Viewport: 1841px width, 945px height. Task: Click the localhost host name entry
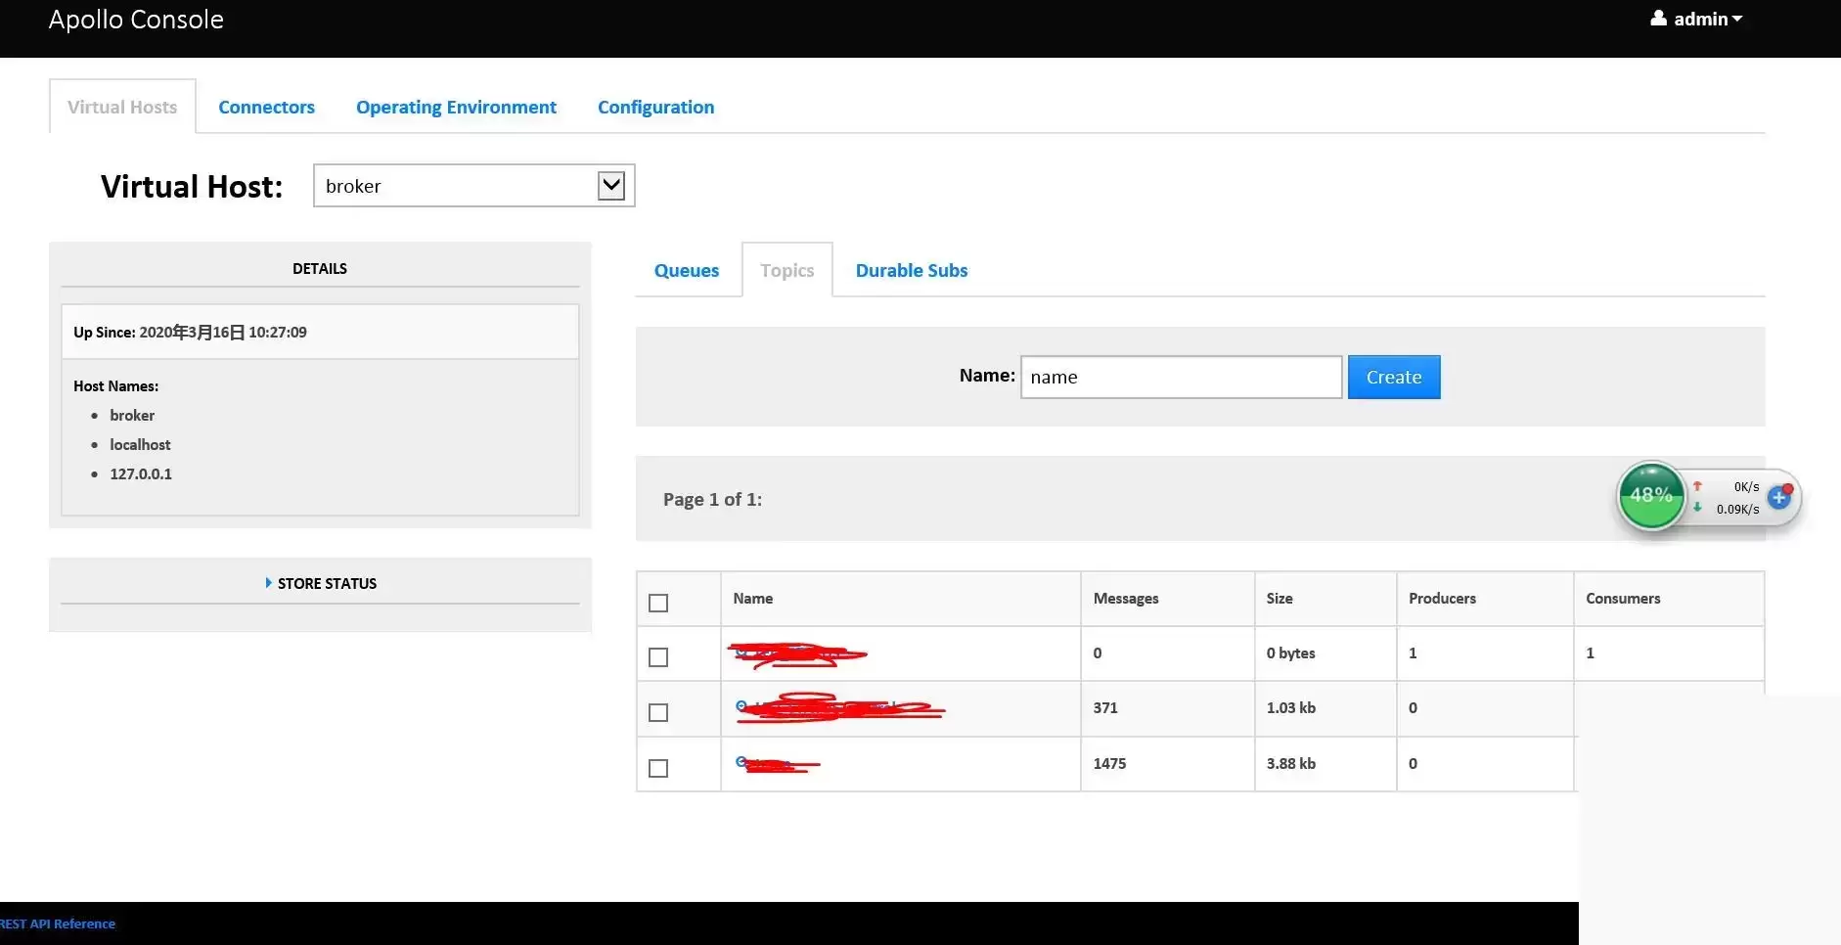coord(140,444)
